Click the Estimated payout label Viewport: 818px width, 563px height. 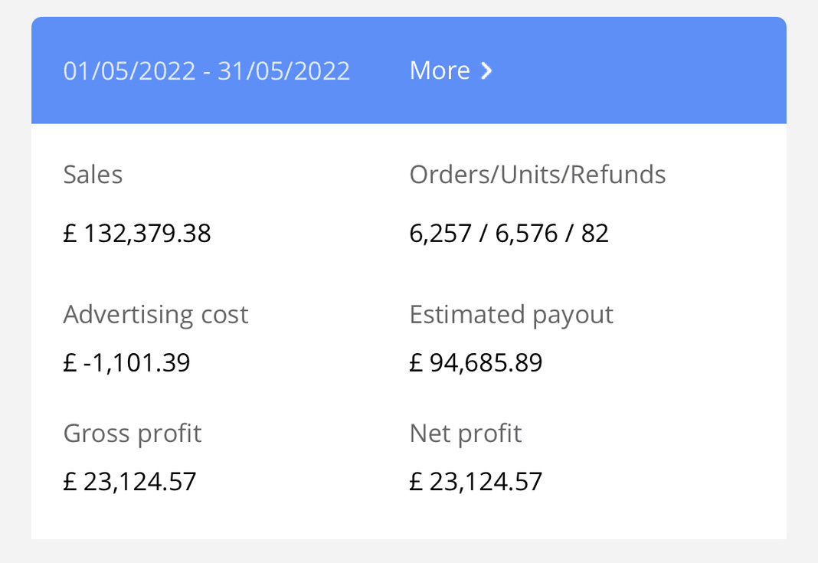pyautogui.click(x=512, y=315)
